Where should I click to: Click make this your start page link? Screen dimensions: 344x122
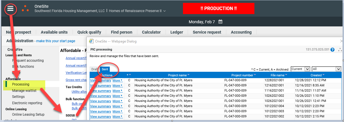click(56, 41)
